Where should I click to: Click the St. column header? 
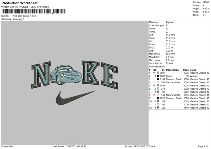coord(164,70)
